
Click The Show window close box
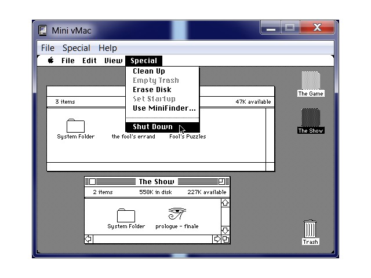tap(92, 181)
